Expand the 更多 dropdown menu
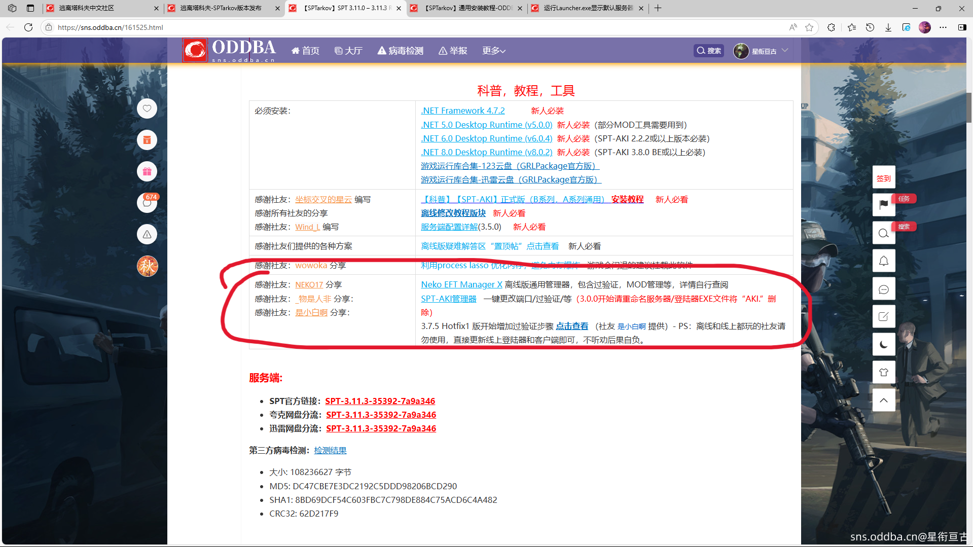This screenshot has height=547, width=973. (x=493, y=51)
